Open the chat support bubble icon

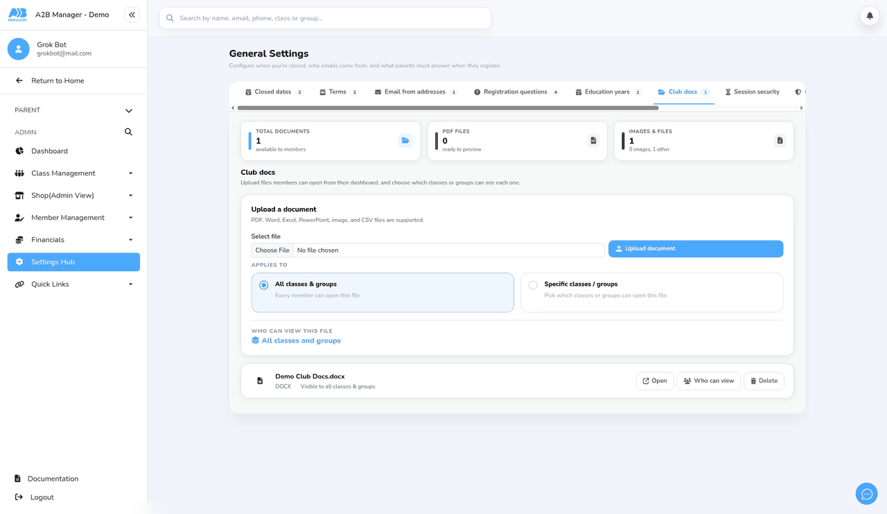pyautogui.click(x=866, y=494)
